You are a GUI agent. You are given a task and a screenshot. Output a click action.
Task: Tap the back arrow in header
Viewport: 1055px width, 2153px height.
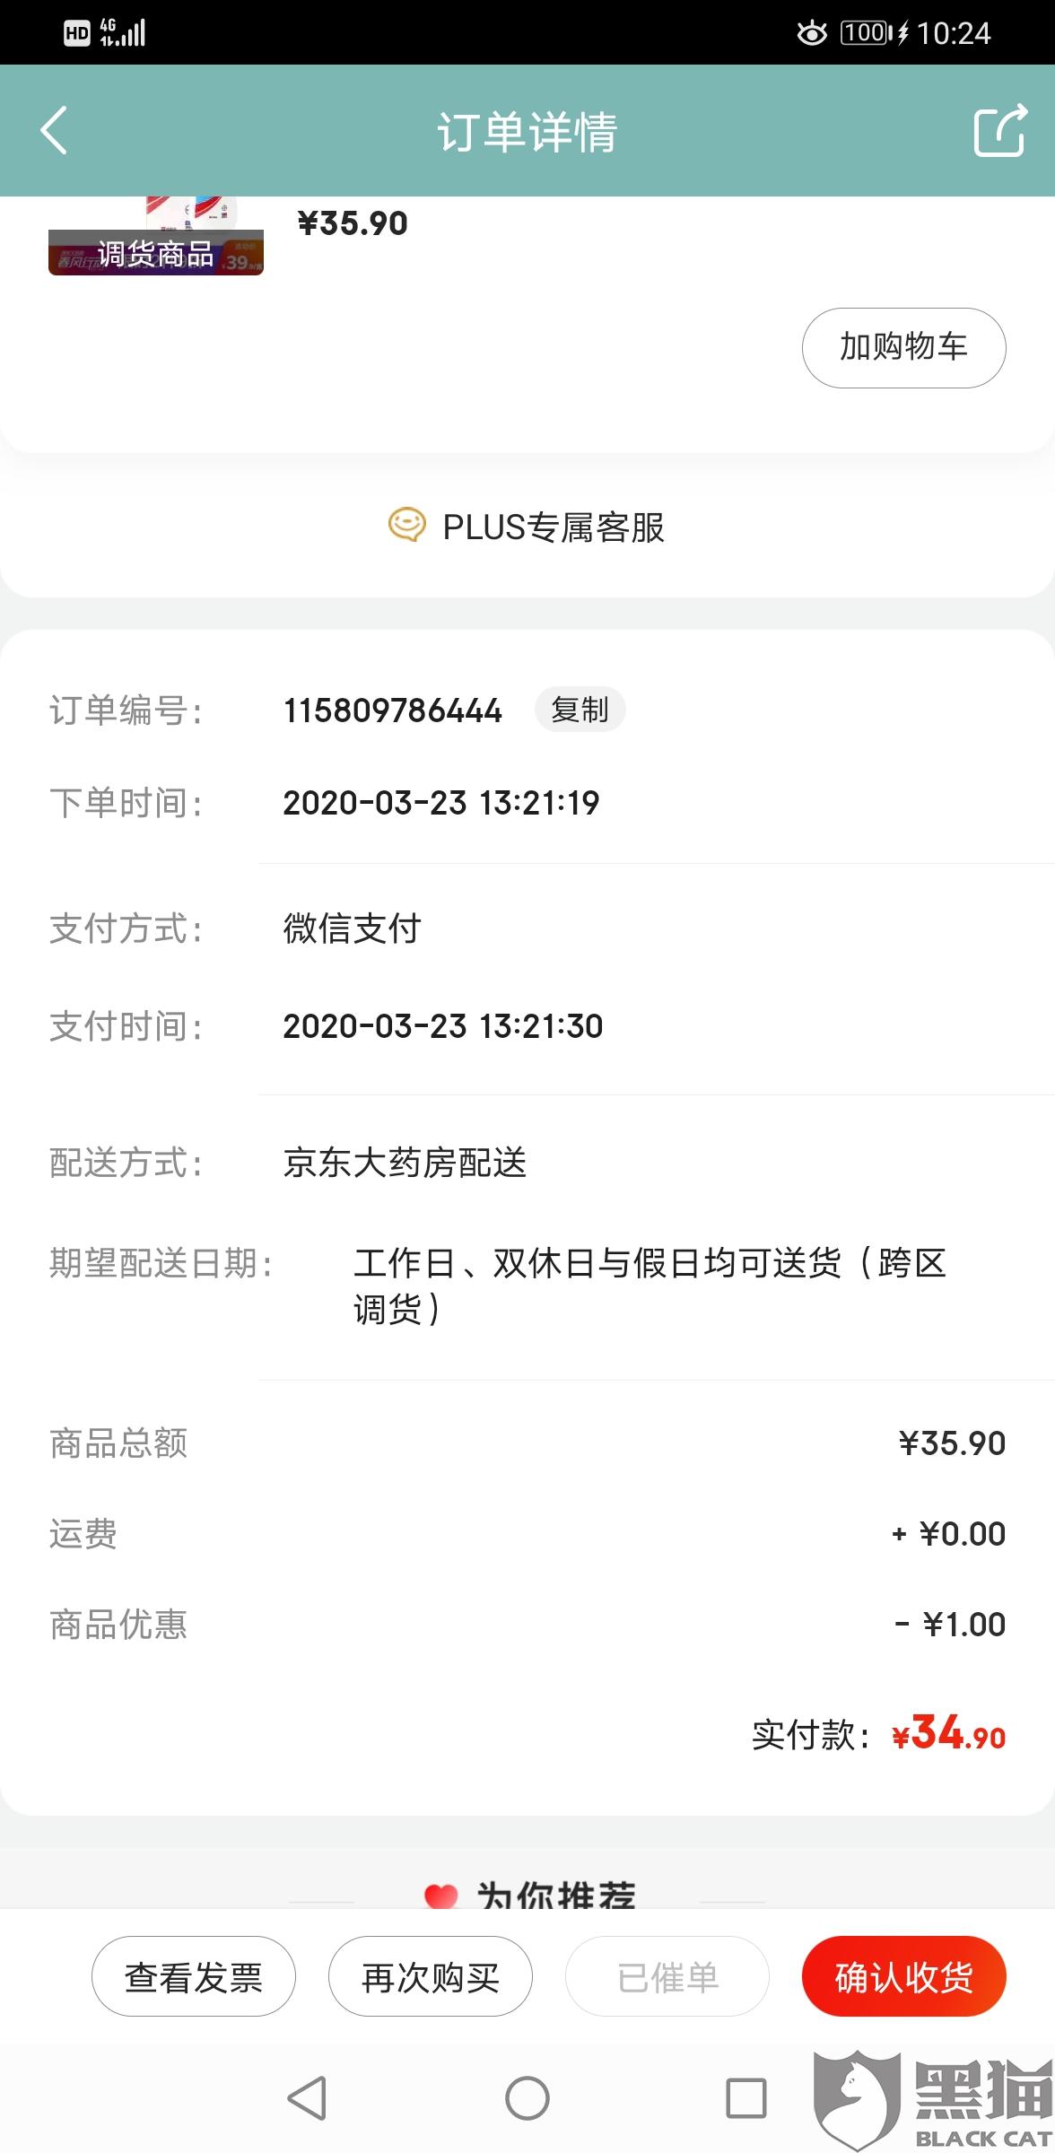point(54,131)
